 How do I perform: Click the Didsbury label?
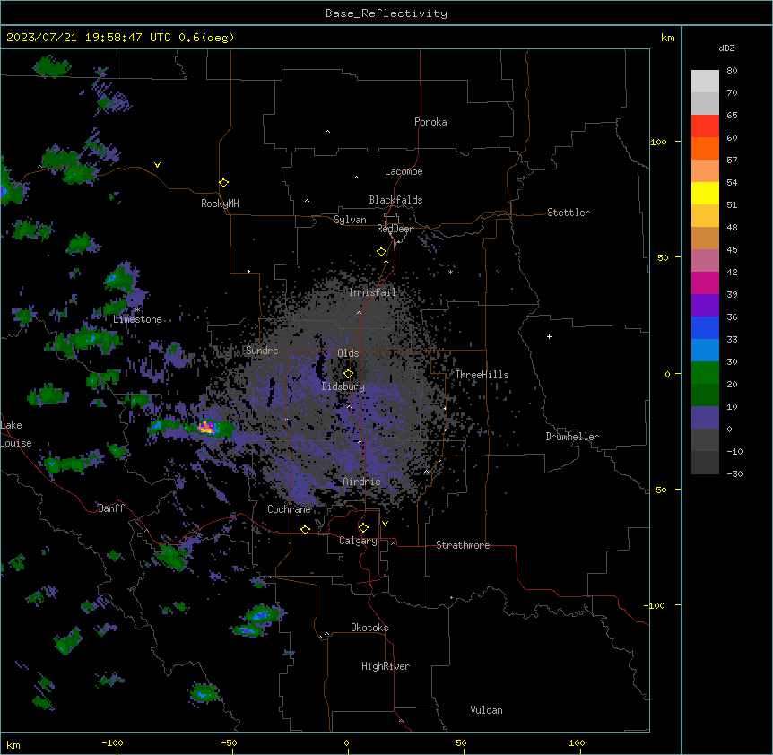[x=343, y=386]
